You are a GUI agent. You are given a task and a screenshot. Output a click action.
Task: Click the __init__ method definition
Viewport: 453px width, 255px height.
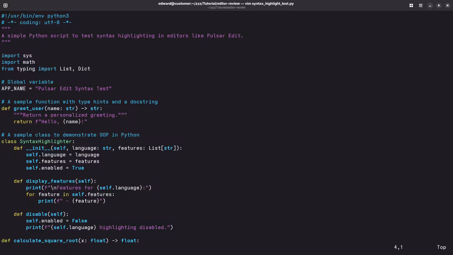(38, 148)
